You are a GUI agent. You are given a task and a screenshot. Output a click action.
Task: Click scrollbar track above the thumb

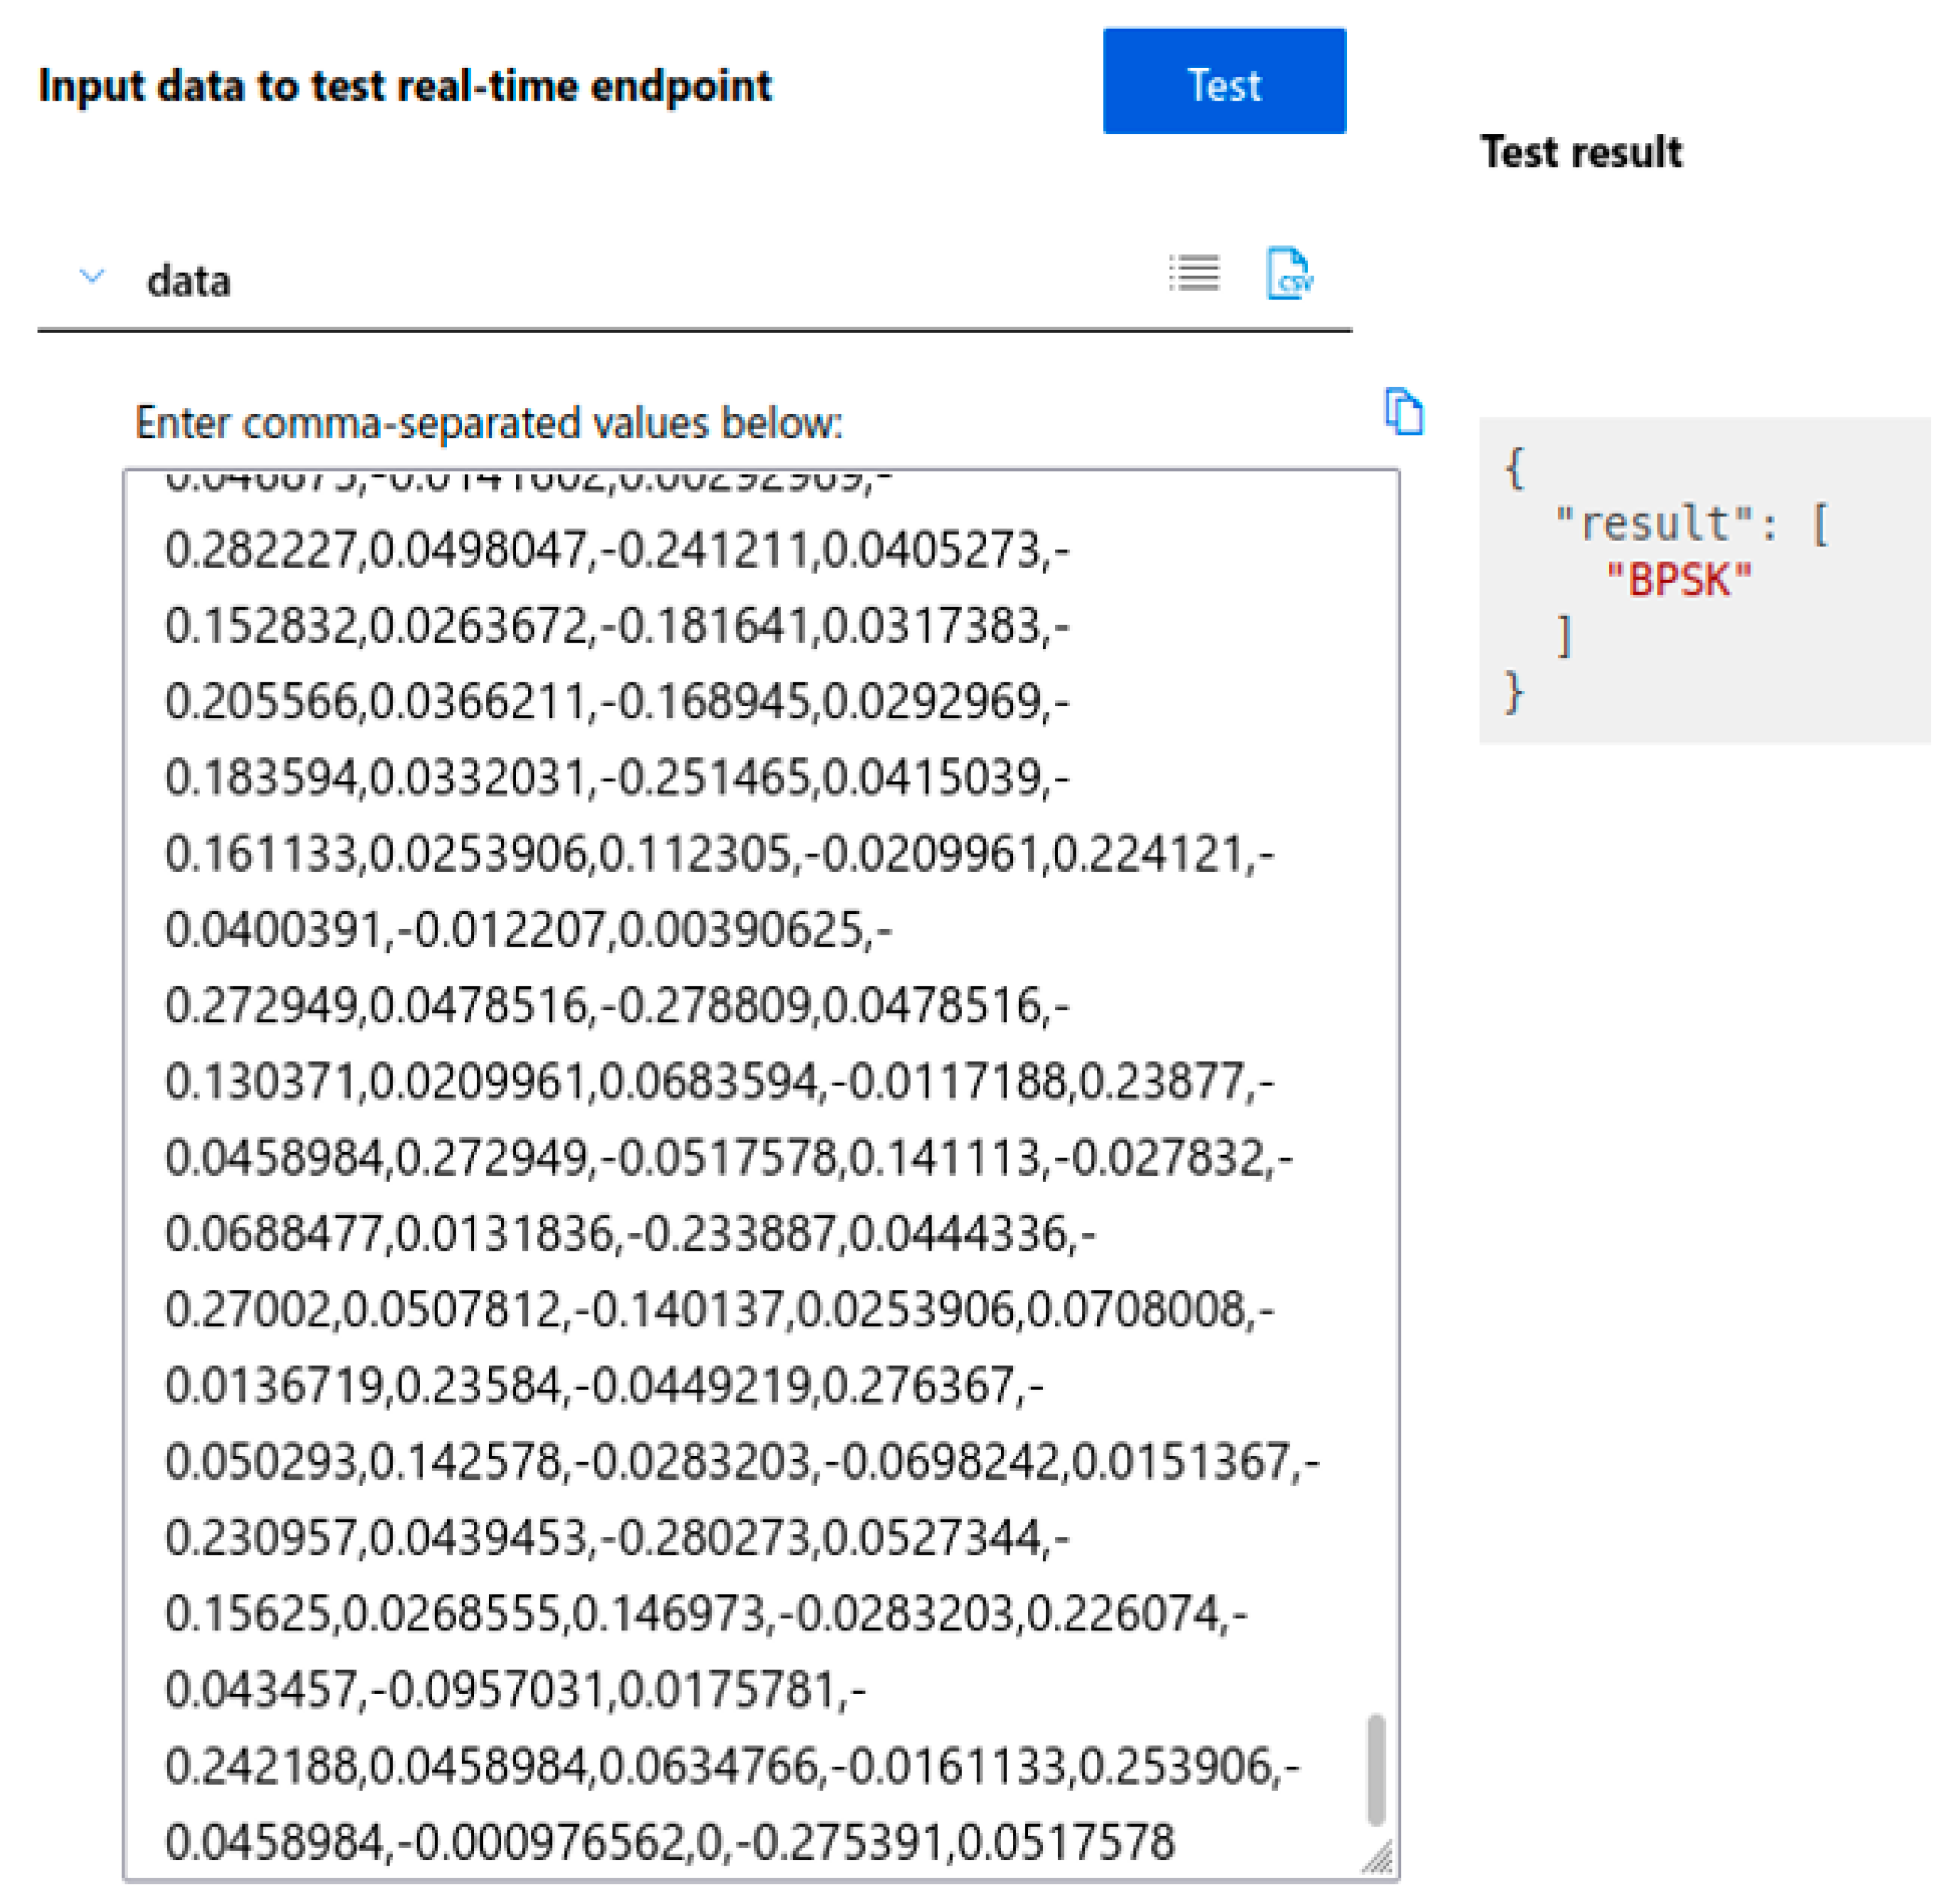[1375, 1100]
